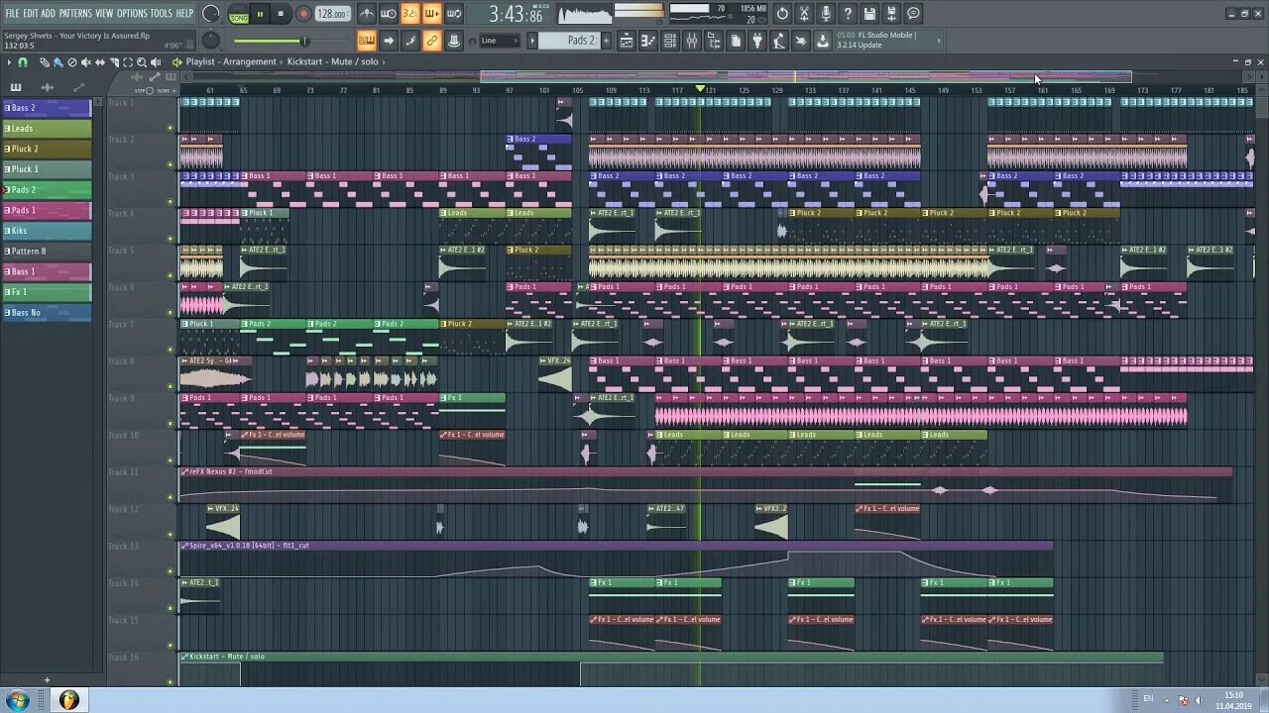Mute Track 1 with its green dot
1269x713 pixels.
coord(171,127)
